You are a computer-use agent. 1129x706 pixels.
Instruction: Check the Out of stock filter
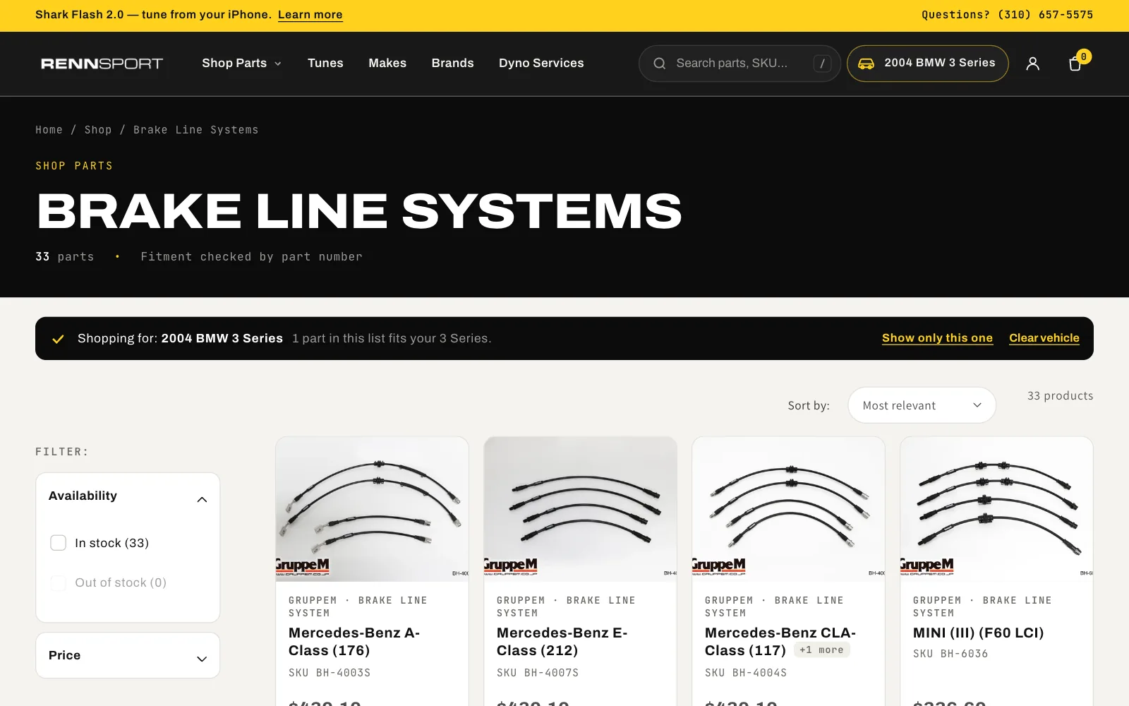pos(58,582)
